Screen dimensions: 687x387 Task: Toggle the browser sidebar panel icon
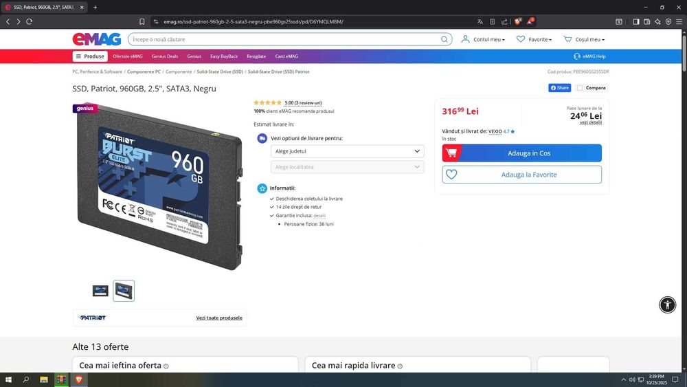[636, 21]
